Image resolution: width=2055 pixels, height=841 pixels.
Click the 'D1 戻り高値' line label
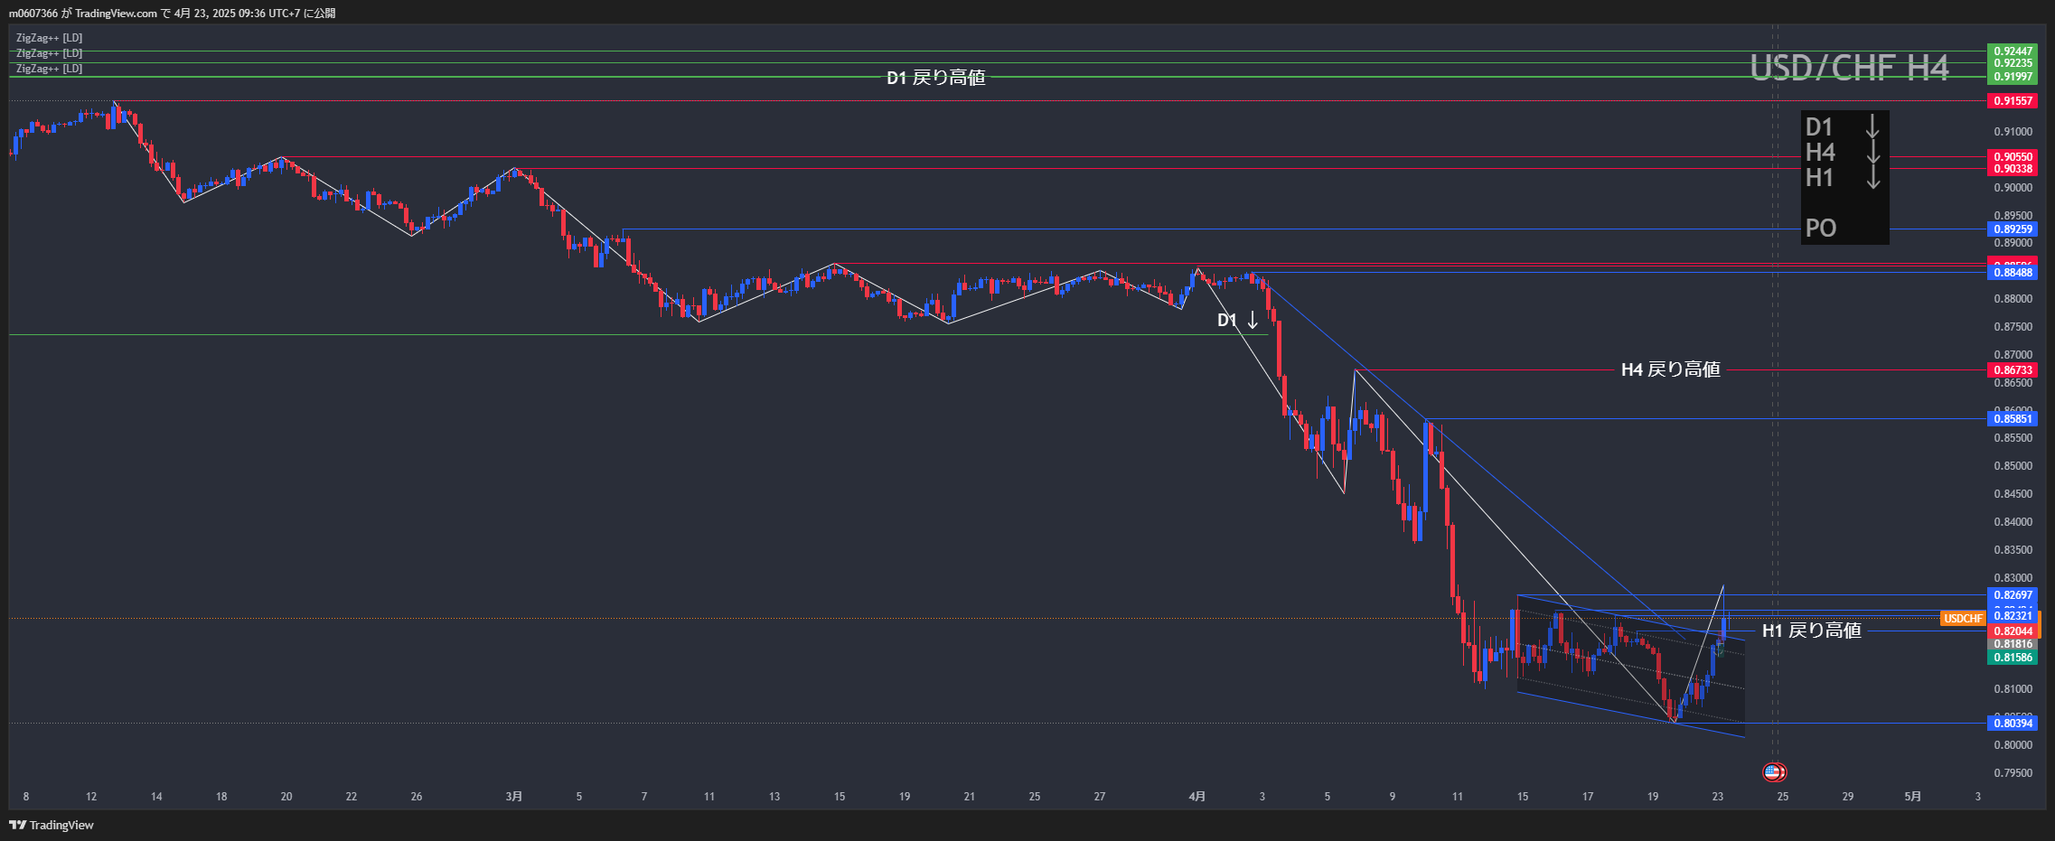pos(935,78)
